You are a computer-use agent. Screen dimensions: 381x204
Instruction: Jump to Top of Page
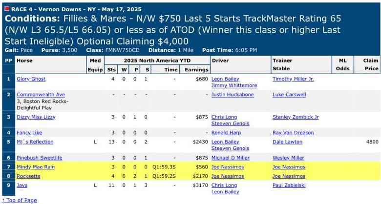click(19, 200)
